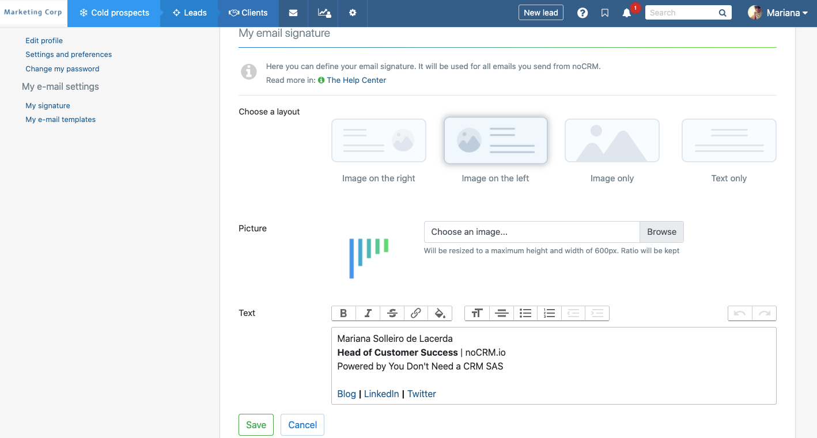Apply strikethrough formatting to text
The image size is (817, 438).
click(392, 313)
